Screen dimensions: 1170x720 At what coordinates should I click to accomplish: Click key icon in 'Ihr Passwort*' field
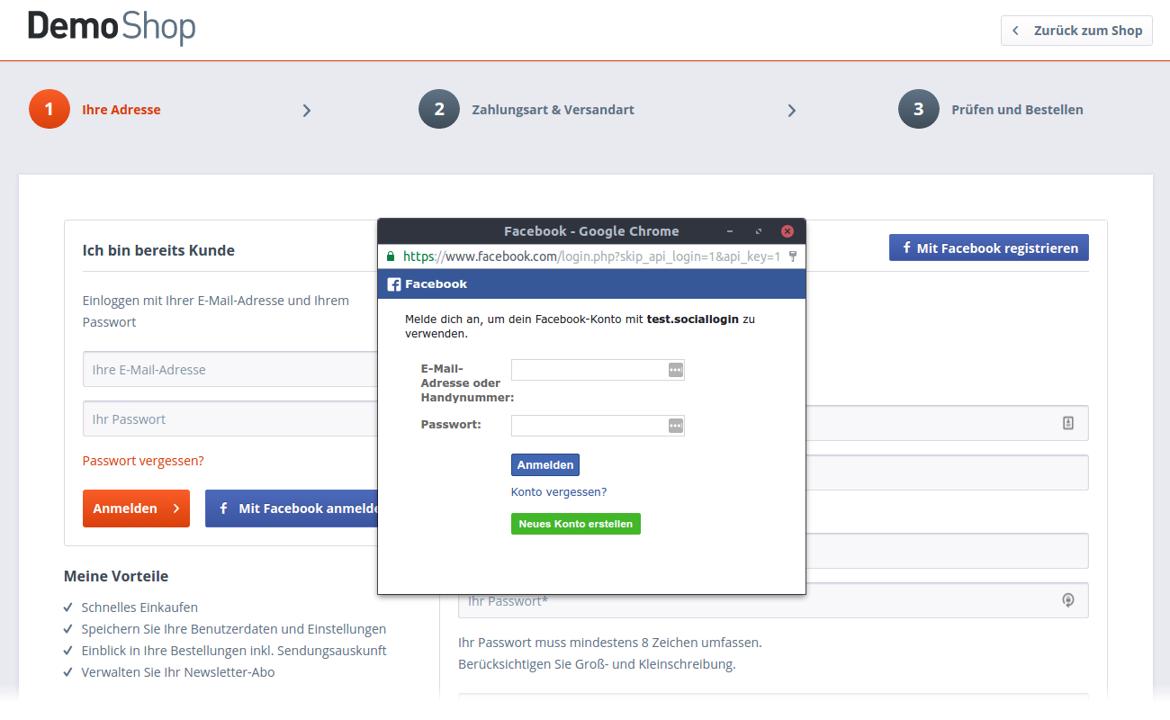1068,600
